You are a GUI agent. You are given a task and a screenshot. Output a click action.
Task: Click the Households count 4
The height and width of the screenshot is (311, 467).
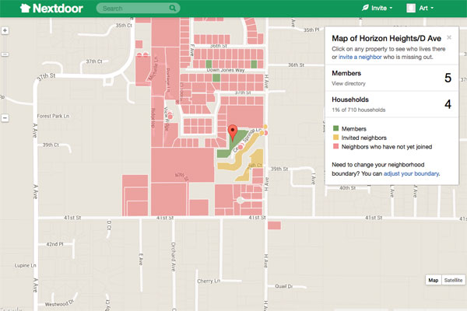[448, 104]
